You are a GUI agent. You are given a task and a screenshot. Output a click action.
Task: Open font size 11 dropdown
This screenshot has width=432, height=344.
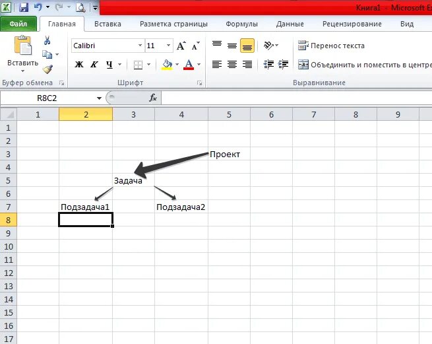[x=168, y=46]
